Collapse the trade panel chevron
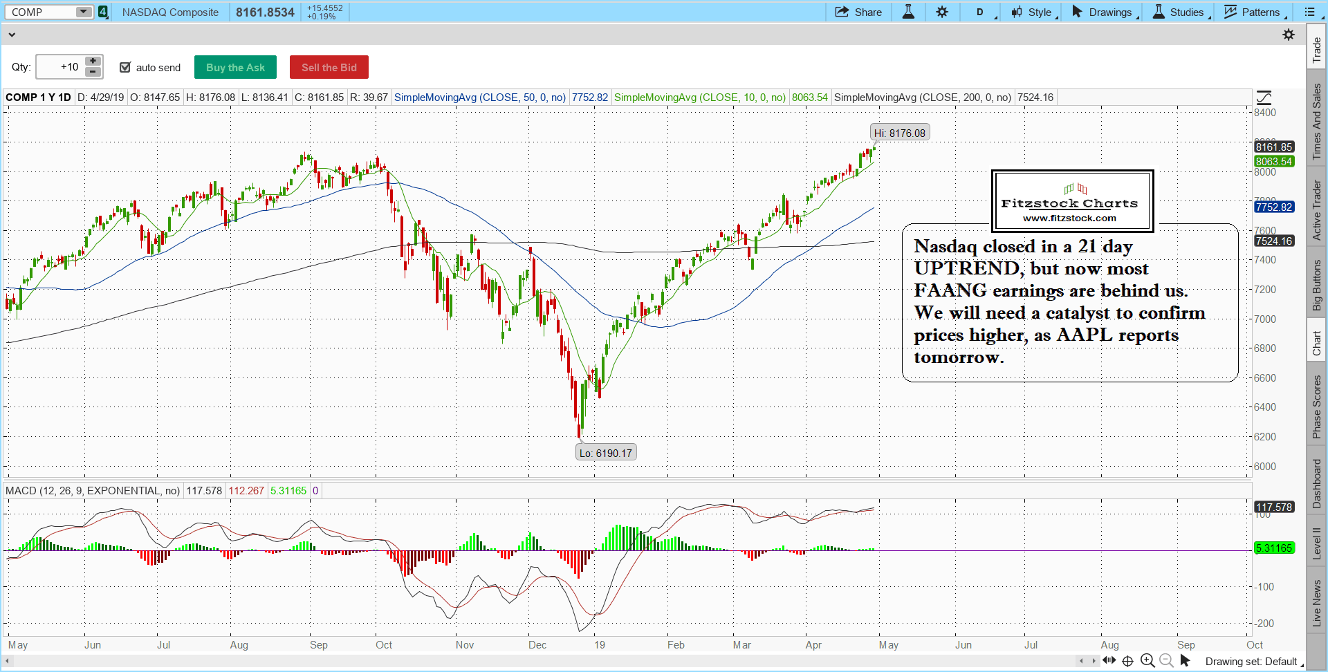 click(11, 35)
